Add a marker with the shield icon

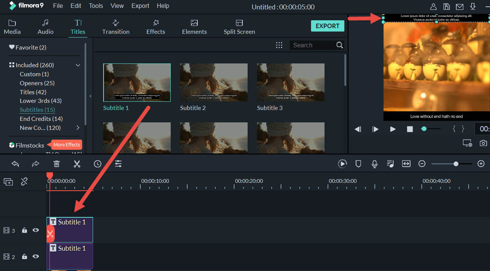[x=358, y=164]
